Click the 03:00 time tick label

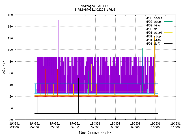[x=14, y=127]
